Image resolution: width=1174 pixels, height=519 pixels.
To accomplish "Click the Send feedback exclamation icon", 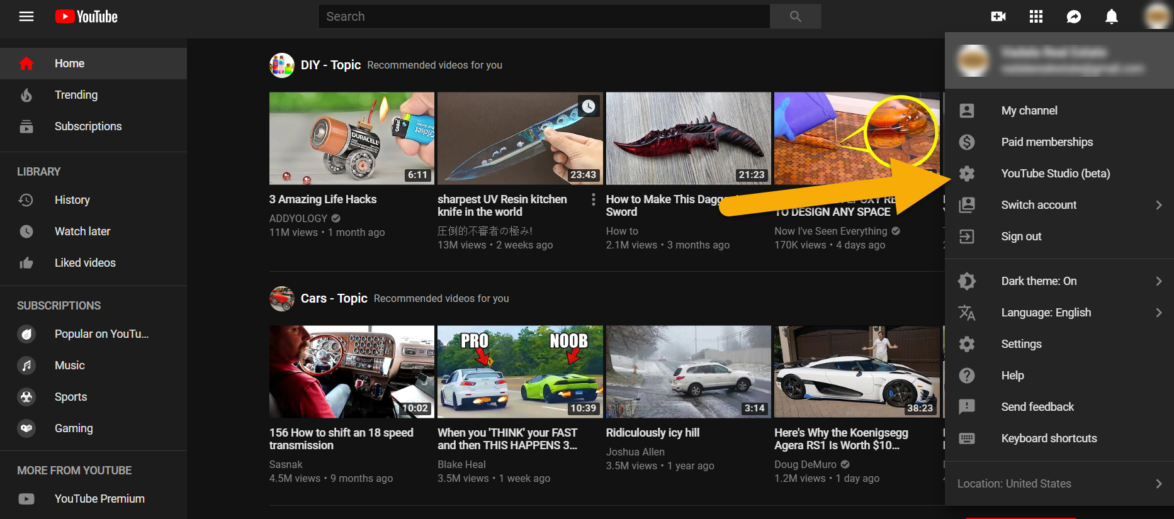I will (967, 407).
